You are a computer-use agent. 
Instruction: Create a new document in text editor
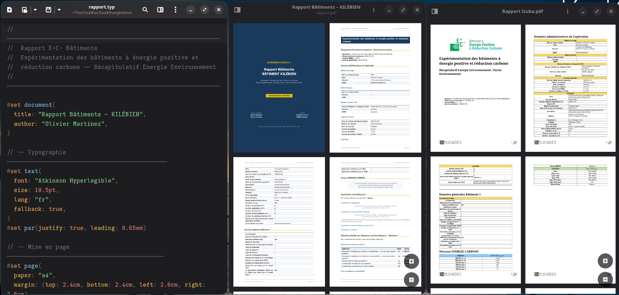10,10
